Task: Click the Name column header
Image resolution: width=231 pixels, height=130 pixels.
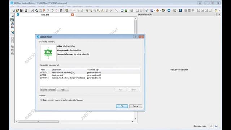Action: coord(43,70)
